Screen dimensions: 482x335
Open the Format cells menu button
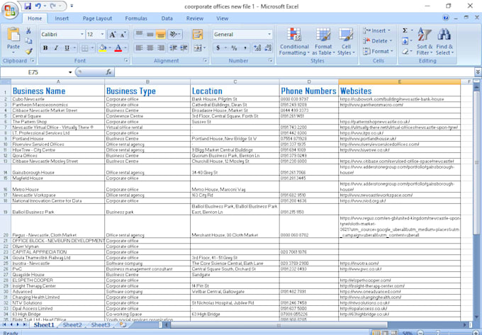click(x=378, y=52)
